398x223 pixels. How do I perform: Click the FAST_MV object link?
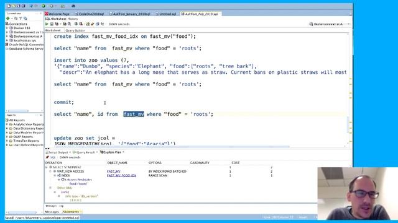point(114,172)
